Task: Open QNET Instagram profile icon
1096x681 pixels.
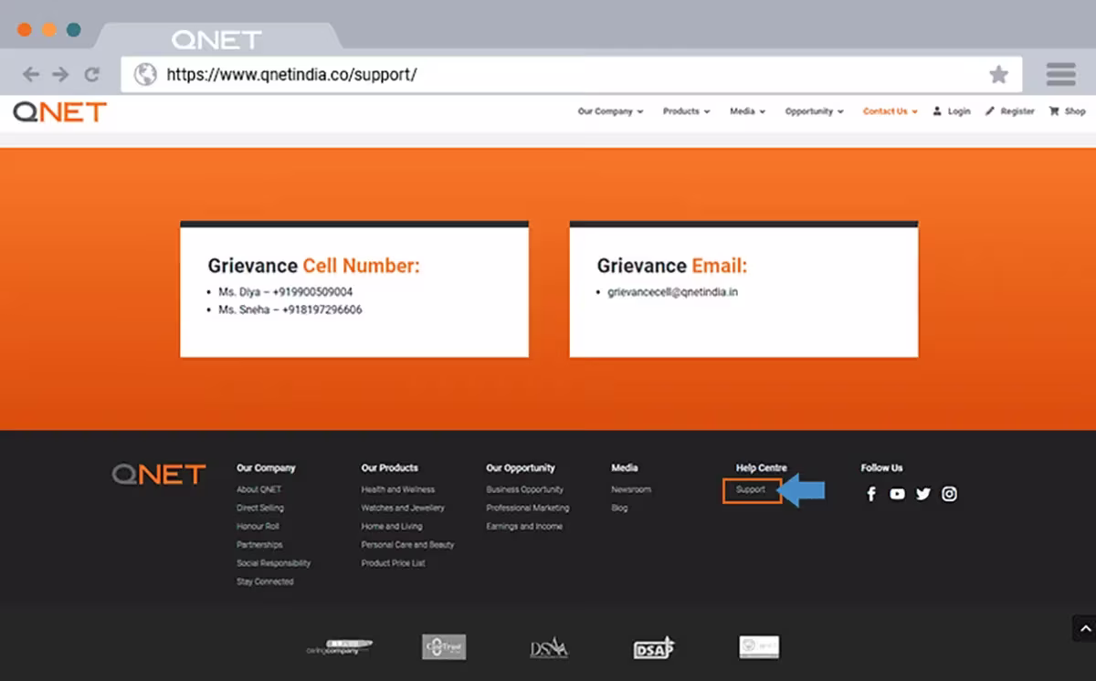Action: click(x=950, y=494)
